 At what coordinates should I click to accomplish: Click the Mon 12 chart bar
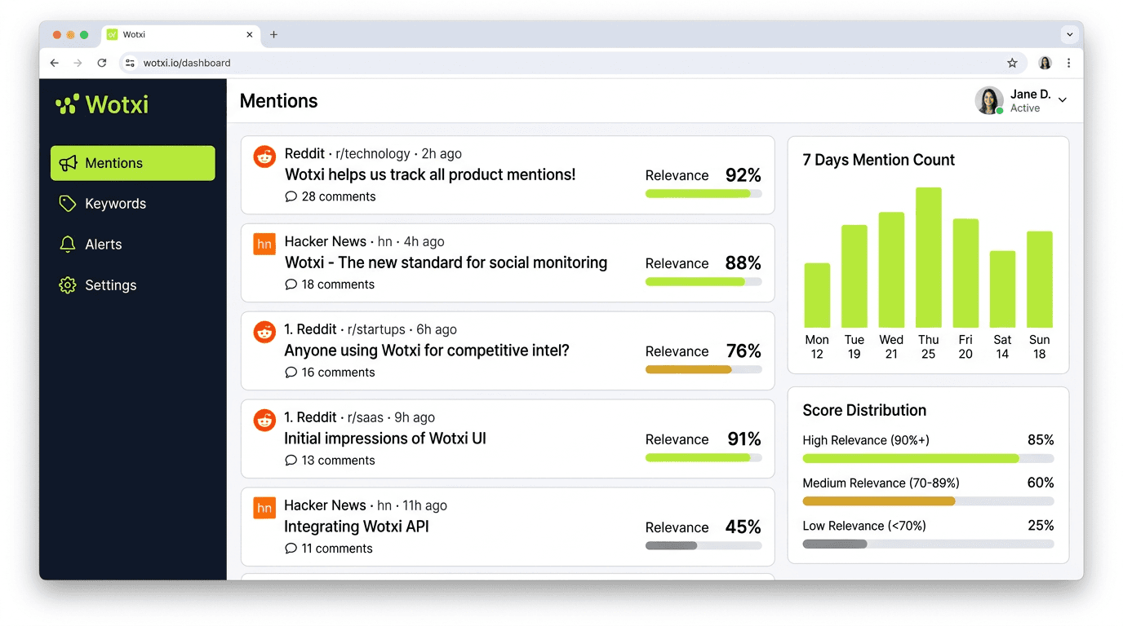(x=817, y=295)
